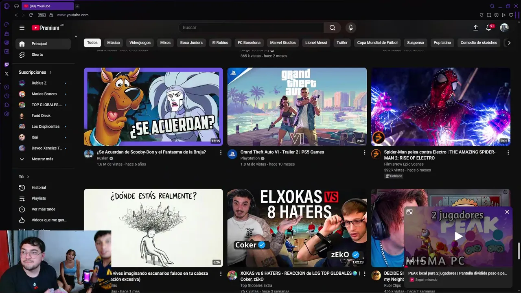This screenshot has width=521, height=293.
Task: Open options menu for Scooby-Doo video
Action: click(221, 153)
